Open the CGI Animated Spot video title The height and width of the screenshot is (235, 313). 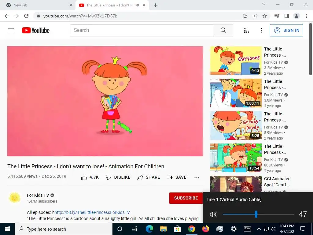coord(277,182)
